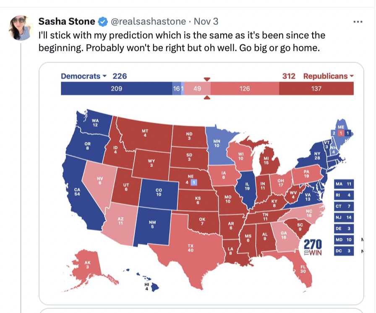The image size is (376, 313).
Task: Click the light pink 49 bar segment
Action: pos(197,89)
